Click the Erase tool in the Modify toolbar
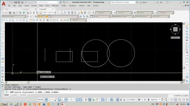 pyautogui.click(x=187, y=25)
